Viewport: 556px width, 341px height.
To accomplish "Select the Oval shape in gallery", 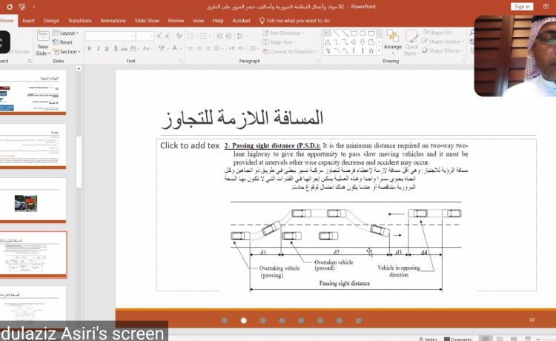I will point(363,33).
